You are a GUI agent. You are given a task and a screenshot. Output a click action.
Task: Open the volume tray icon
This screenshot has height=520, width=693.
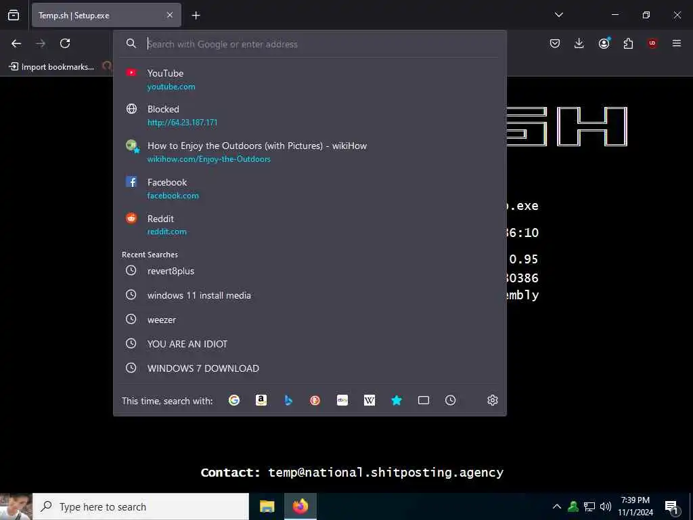[x=606, y=506]
